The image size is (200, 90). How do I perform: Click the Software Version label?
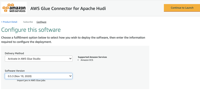tap(15, 71)
